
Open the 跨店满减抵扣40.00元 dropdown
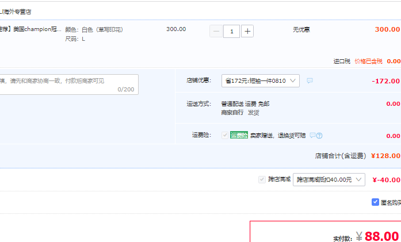point(329,180)
